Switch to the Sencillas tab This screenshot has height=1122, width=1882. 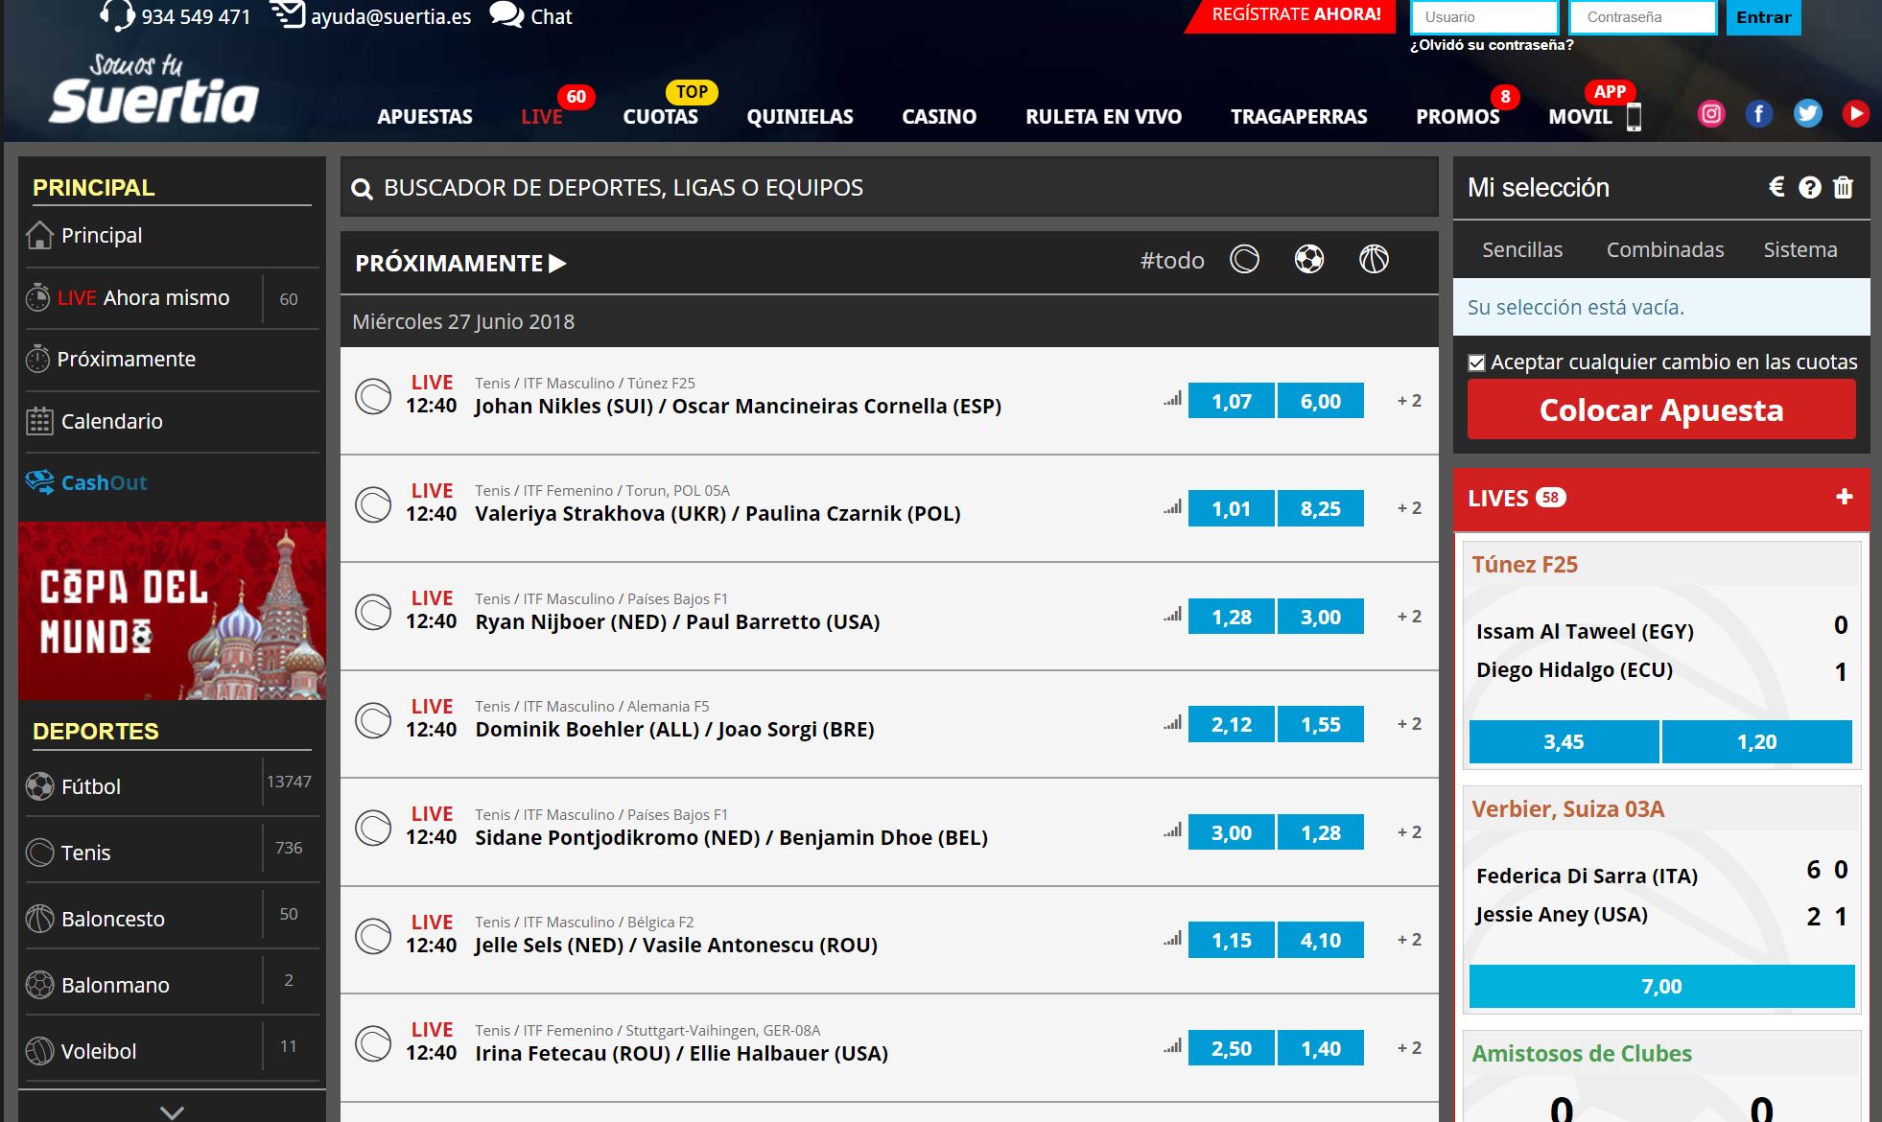[x=1522, y=250]
